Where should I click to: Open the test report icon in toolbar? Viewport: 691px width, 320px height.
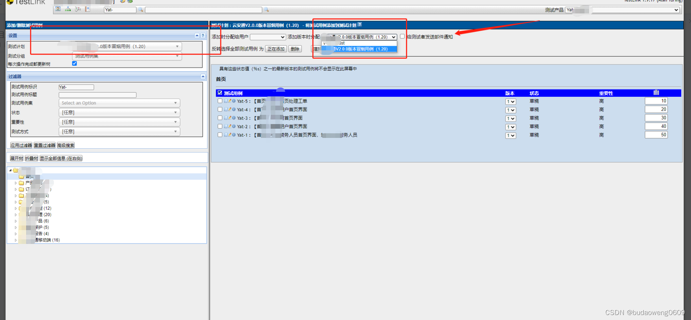(x=88, y=9)
